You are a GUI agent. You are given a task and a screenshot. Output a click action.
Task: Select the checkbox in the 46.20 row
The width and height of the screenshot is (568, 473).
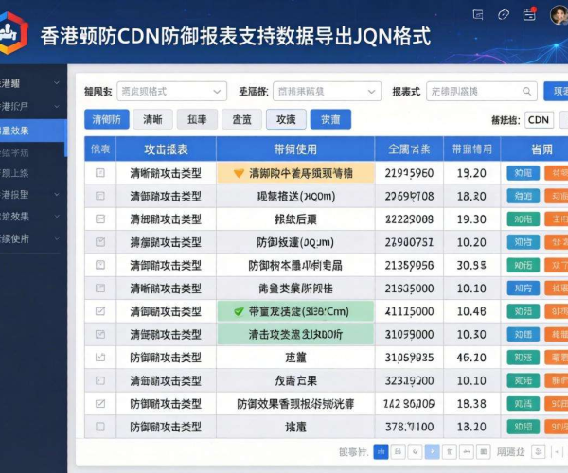click(x=100, y=358)
